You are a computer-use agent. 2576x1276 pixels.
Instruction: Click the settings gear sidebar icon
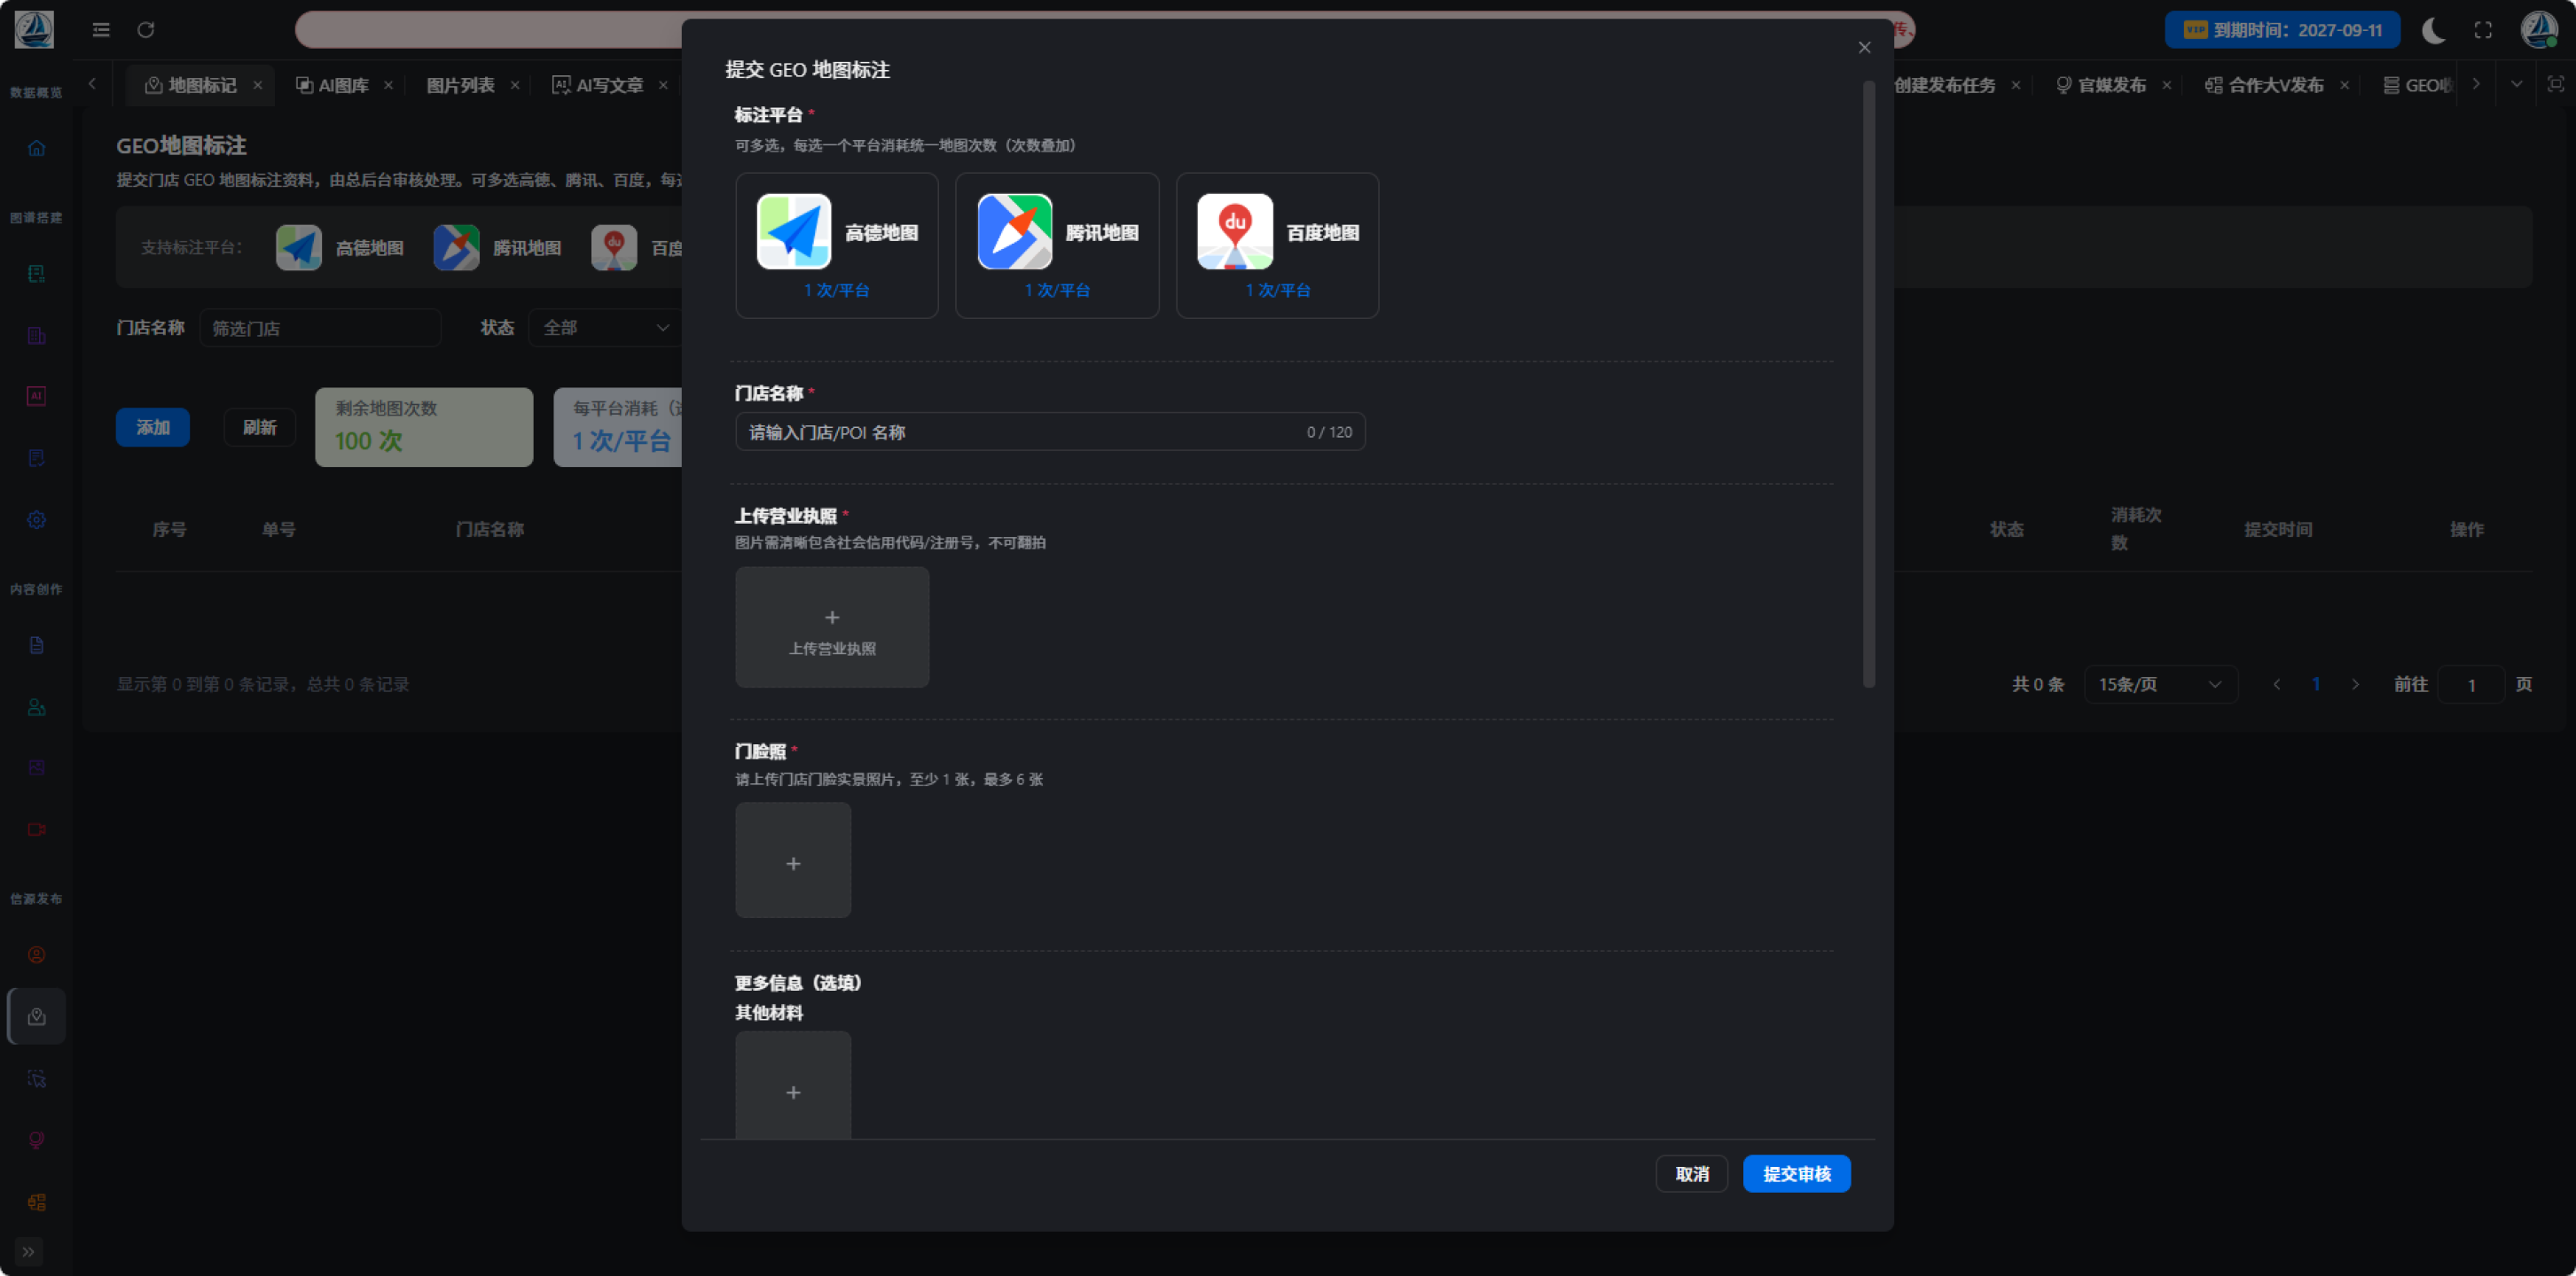[x=37, y=519]
